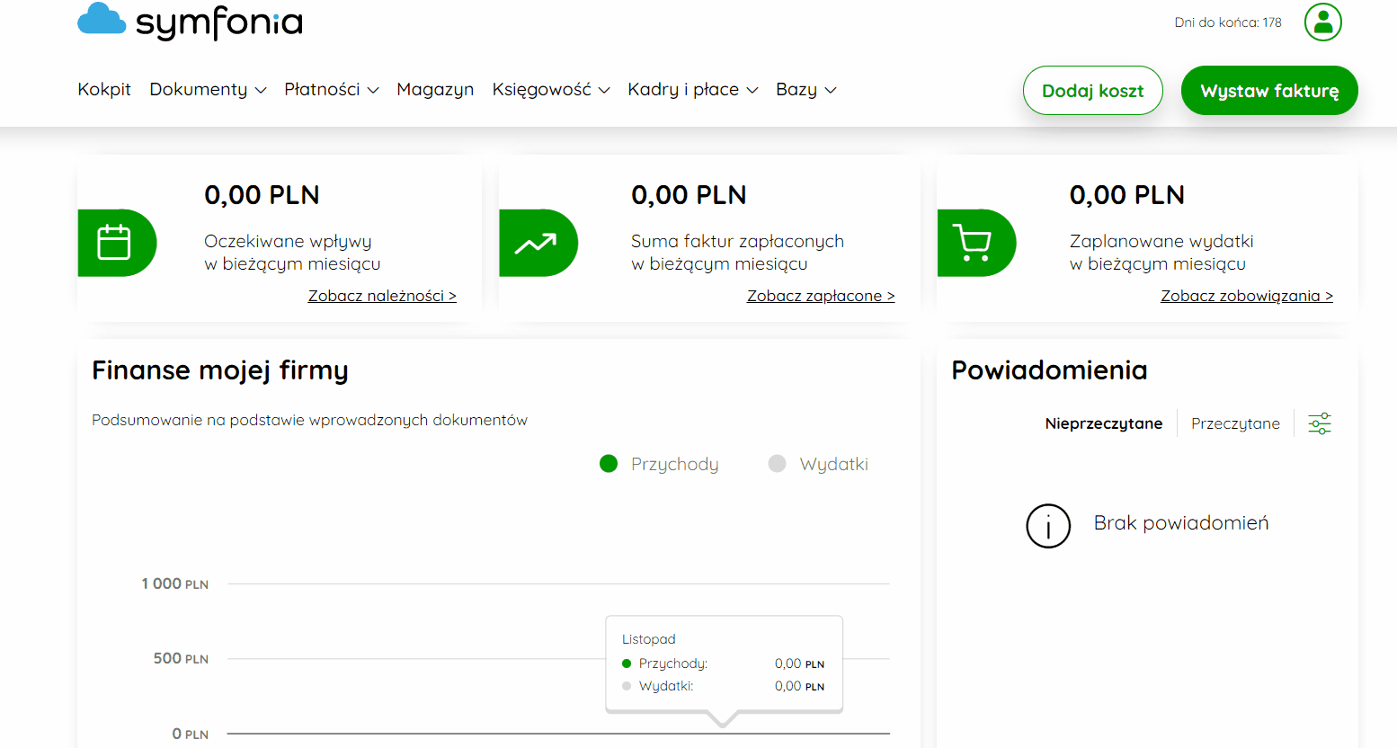Click the Symfonia cloud logo
Image resolution: width=1397 pixels, height=748 pixels.
click(102, 19)
